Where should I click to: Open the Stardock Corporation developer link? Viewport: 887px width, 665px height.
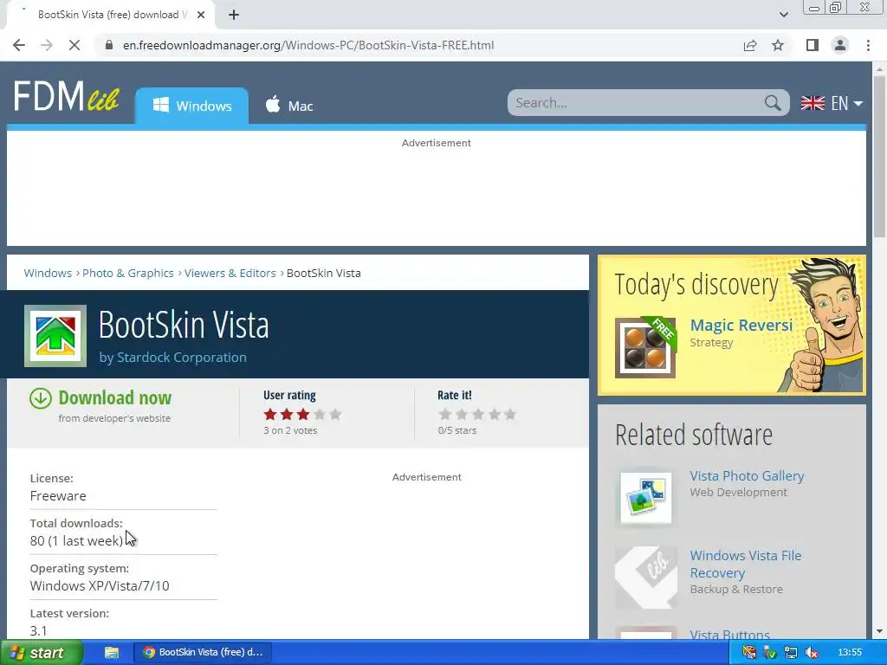point(182,358)
